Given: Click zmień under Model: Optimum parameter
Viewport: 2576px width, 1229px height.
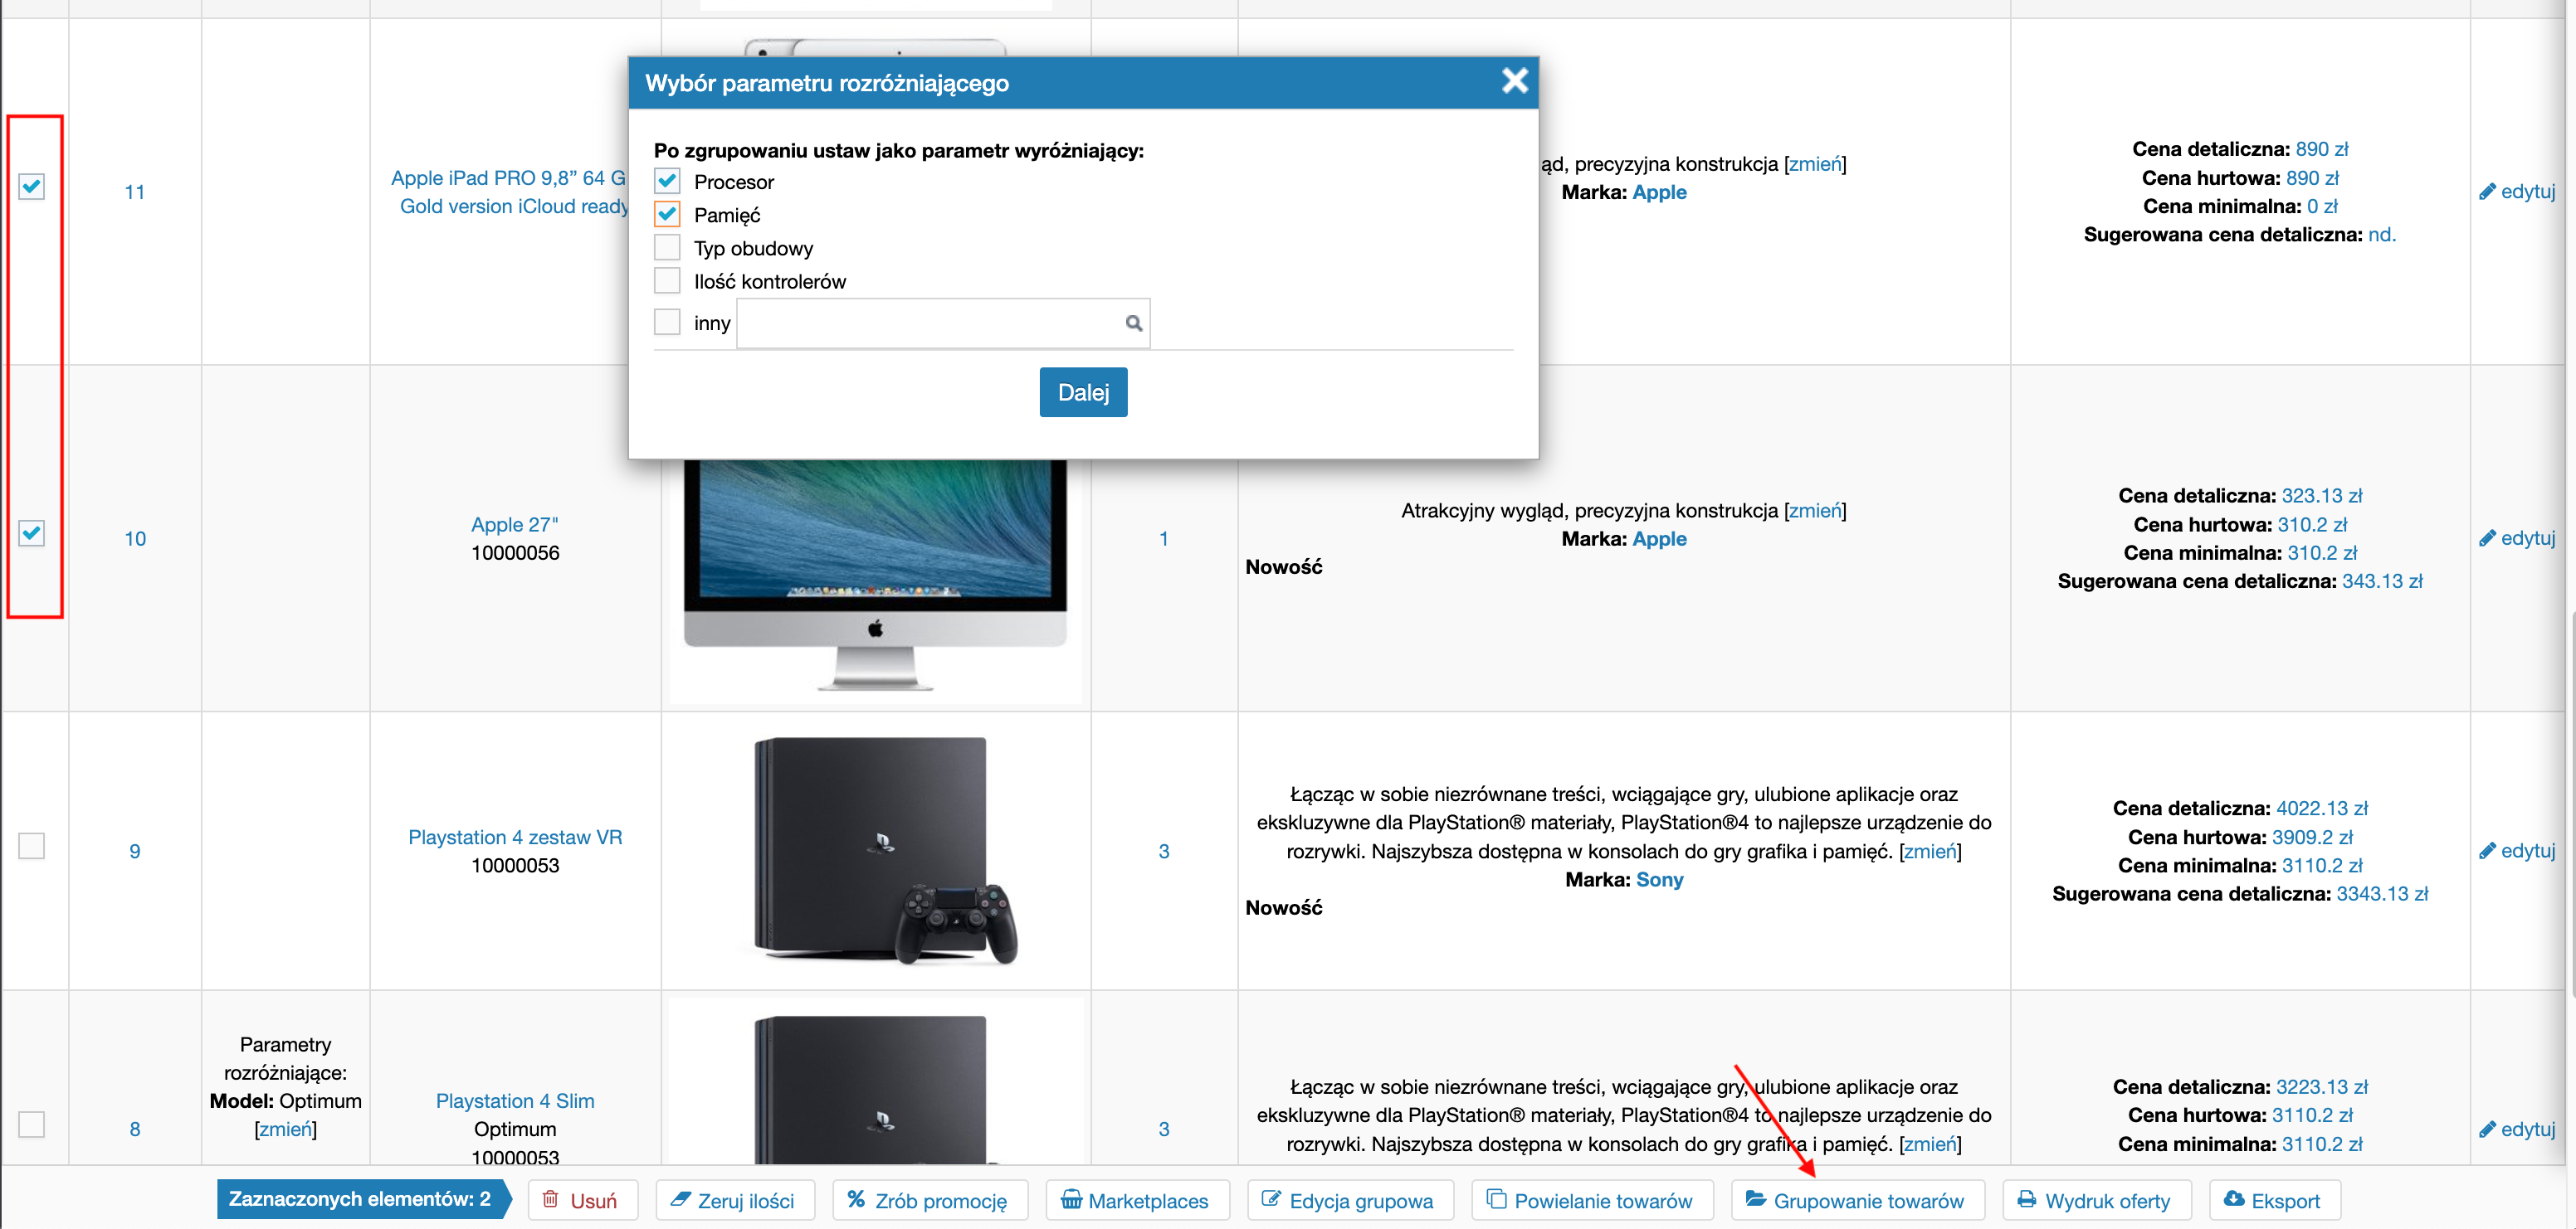Looking at the screenshot, I should tap(286, 1129).
